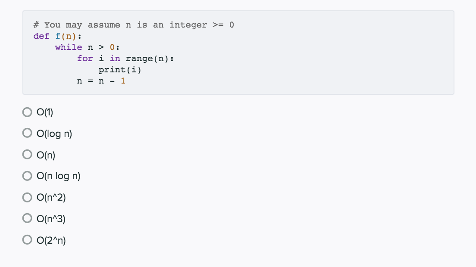Viewport: 476px width, 267px height.
Task: Click the O(log n) label text
Action: pos(53,133)
